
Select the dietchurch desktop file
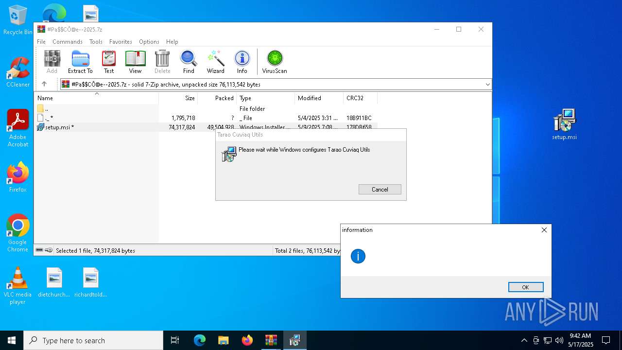pos(54,282)
